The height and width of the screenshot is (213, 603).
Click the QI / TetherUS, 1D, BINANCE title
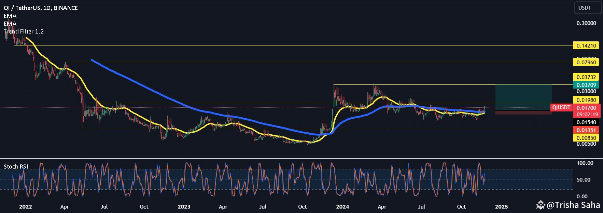41,8
